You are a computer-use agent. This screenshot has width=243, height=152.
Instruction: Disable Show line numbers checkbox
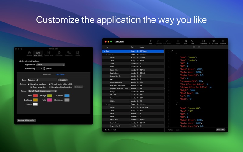29,84
